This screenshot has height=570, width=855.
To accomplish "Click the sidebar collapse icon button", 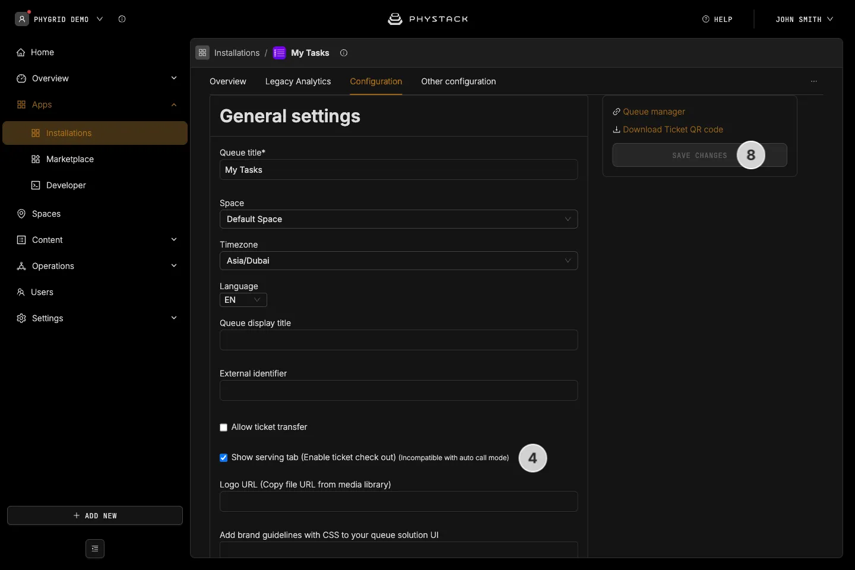I will (95, 549).
